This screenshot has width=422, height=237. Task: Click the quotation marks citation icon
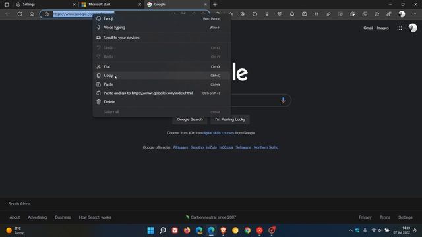(x=316, y=14)
